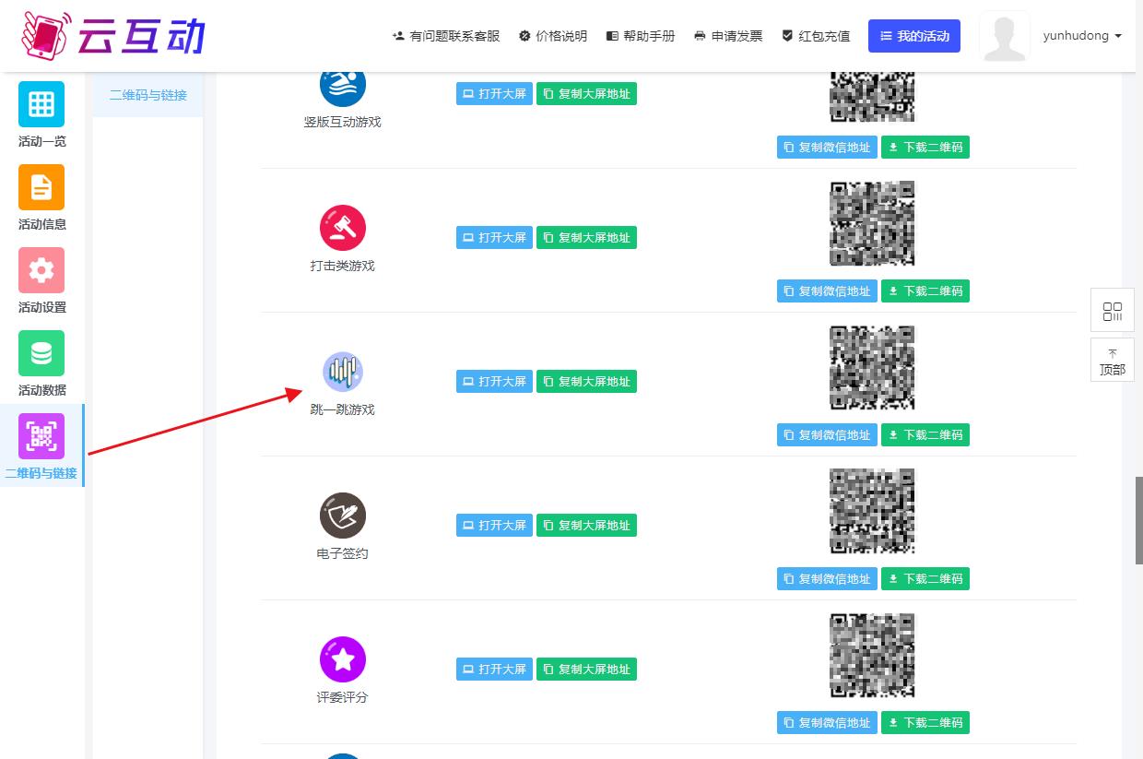Open 有问题联系客服 link
1143x759 pixels.
pos(446,36)
